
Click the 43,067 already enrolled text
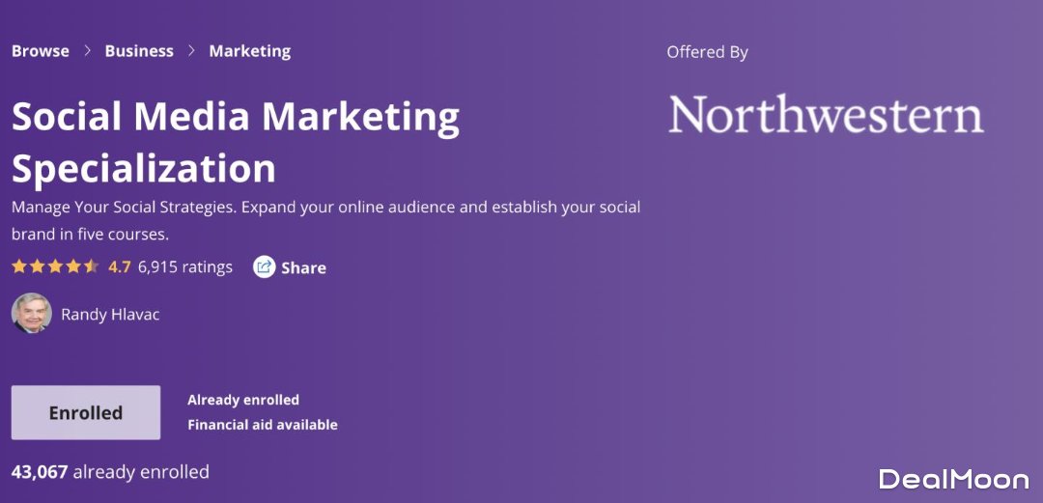point(110,472)
